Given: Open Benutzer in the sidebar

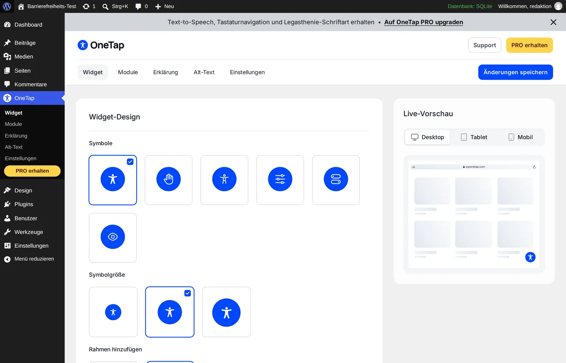Looking at the screenshot, I should coord(32,218).
